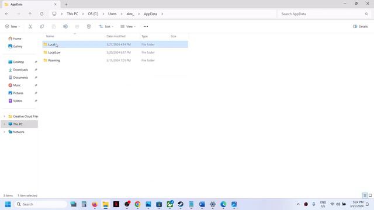Screen dimensions: 374x210
Task: Expand This PC tree node
Action: [4, 124]
